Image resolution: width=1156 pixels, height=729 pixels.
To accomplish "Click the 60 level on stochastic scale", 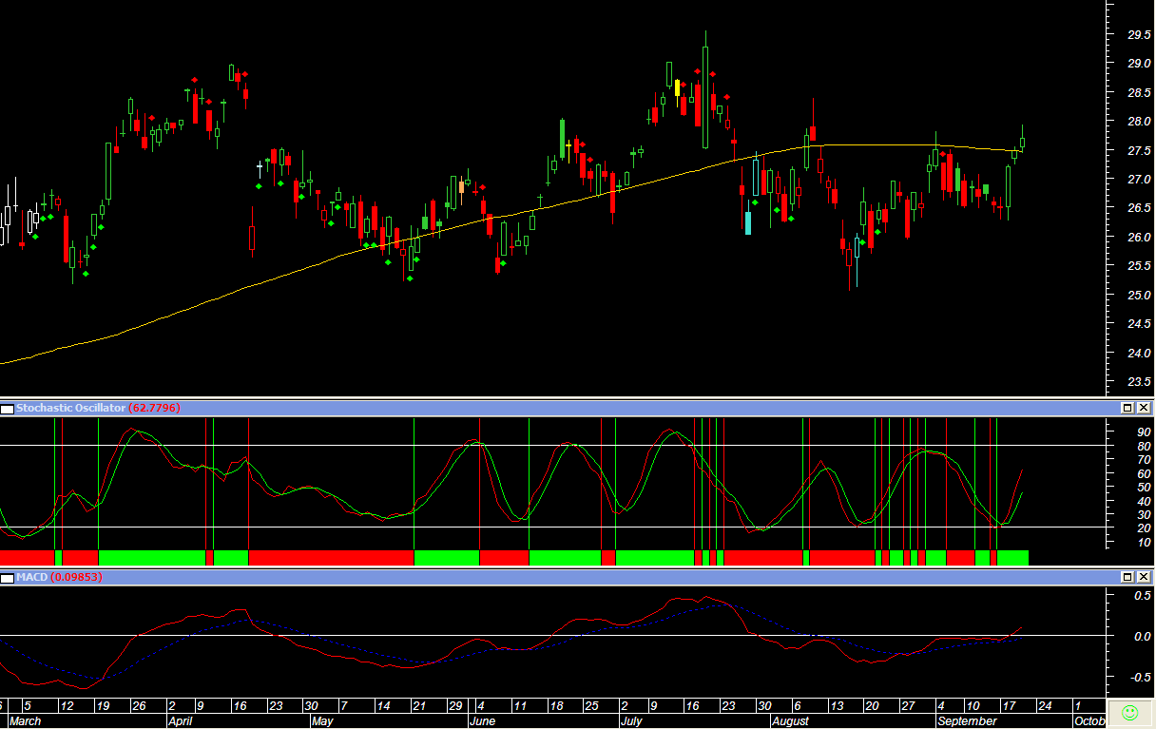I will click(1144, 472).
